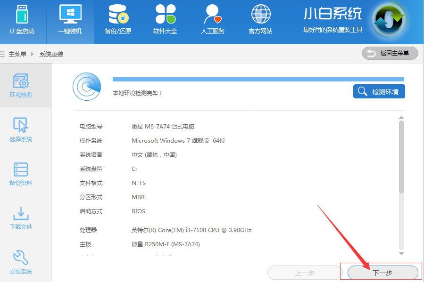The image size is (424, 282).
Task: Click the value BIOS
Action: point(139,211)
